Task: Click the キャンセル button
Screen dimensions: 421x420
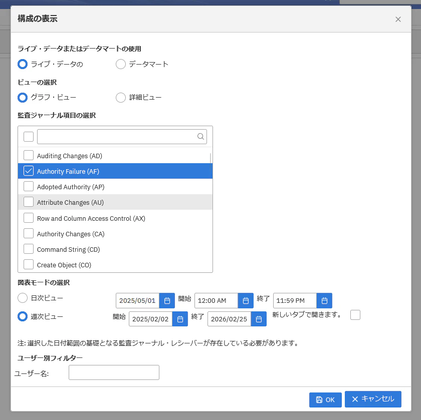Action: (x=373, y=399)
